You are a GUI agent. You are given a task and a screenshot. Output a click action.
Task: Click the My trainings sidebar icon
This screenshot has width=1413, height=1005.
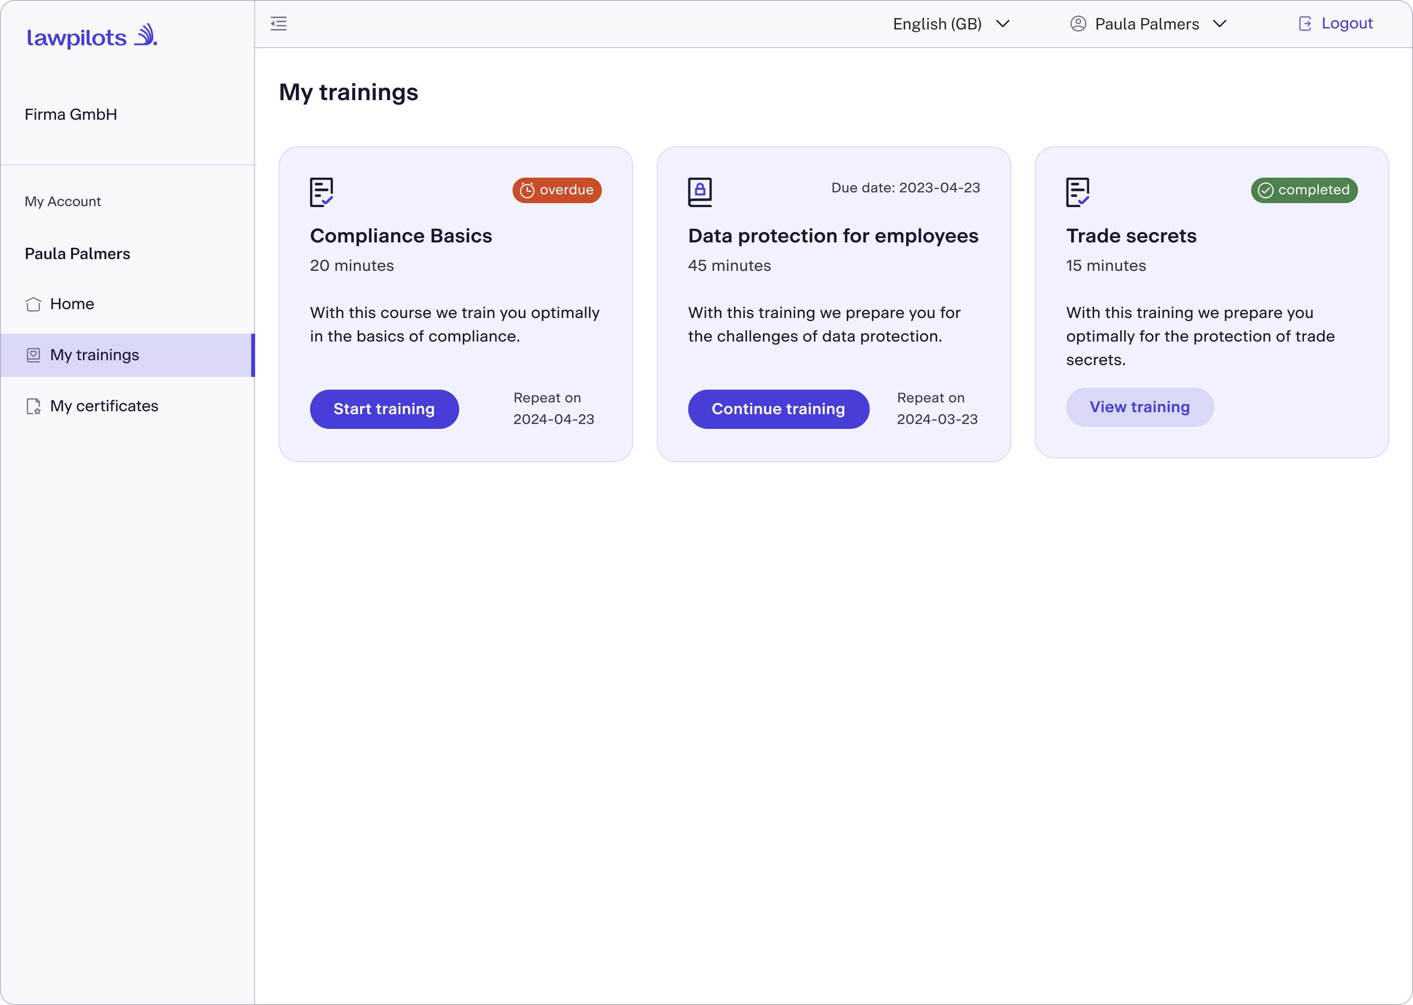point(33,355)
